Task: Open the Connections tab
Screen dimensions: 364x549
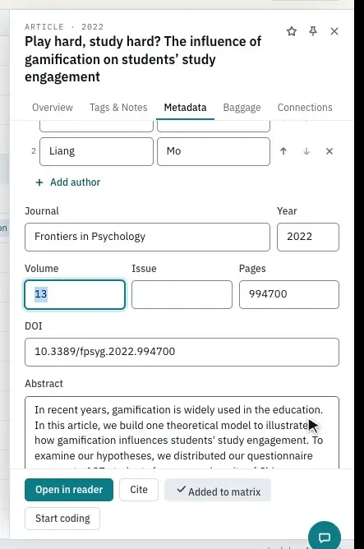Action: pos(305,108)
